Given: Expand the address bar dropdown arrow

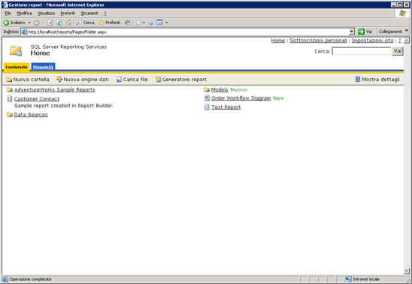Looking at the screenshot, I should click(352, 32).
